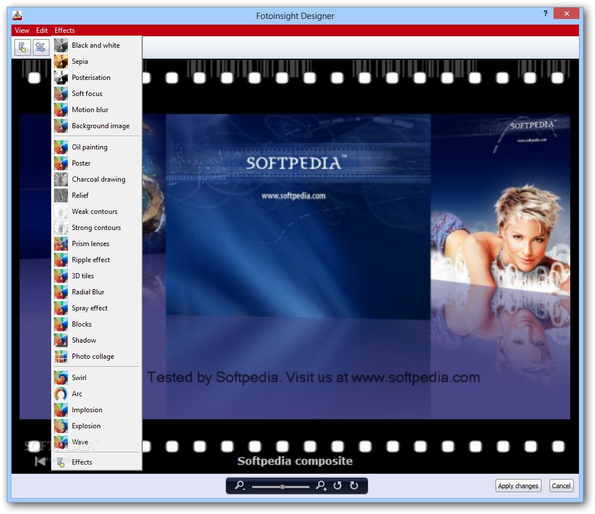This screenshot has width=595, height=514.
Task: Close the Fotoinsight Designer window
Action: pyautogui.click(x=566, y=14)
